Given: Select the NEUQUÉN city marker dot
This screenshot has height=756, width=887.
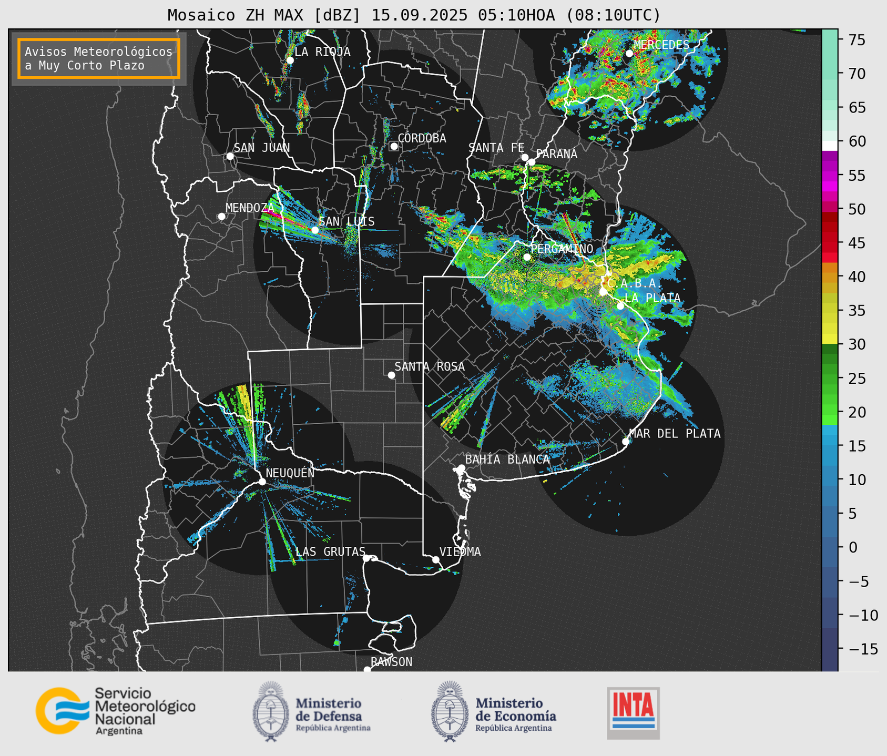Looking at the screenshot, I should (x=262, y=482).
